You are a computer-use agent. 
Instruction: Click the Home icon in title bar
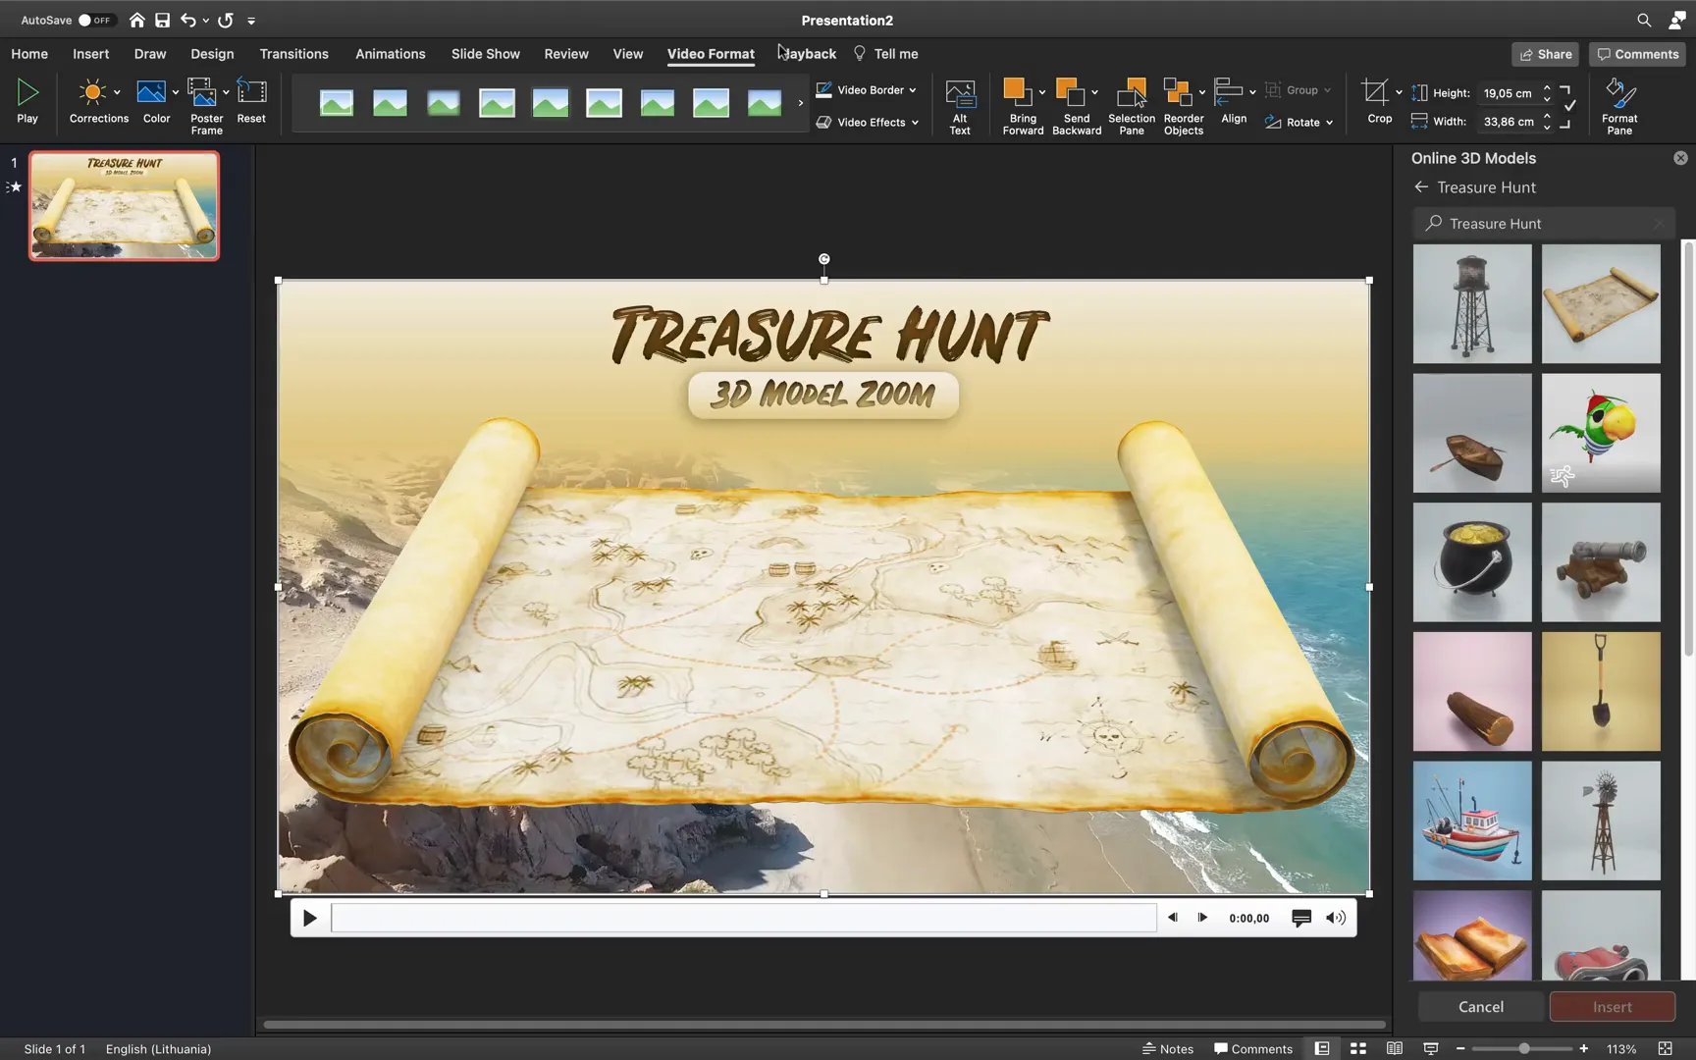point(136,20)
